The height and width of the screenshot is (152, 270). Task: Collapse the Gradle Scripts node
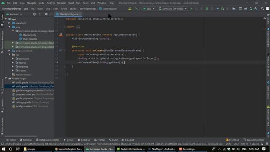pos(6,79)
